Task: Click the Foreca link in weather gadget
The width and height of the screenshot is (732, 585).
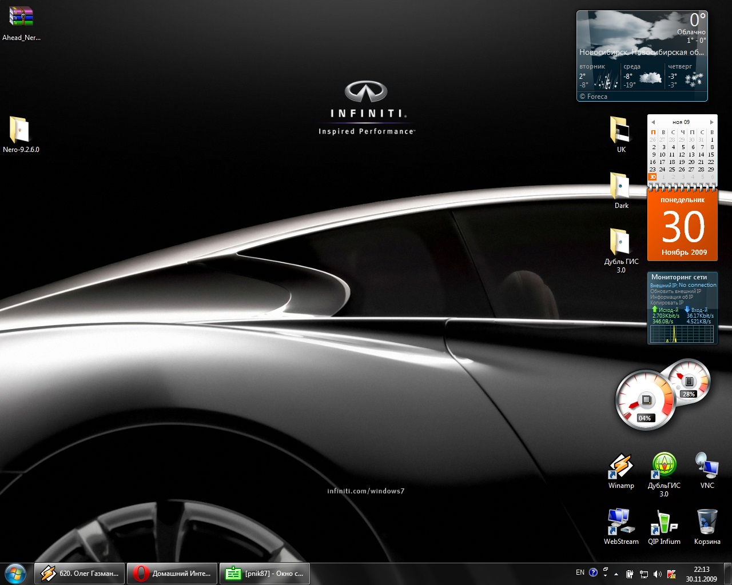Action: click(593, 97)
